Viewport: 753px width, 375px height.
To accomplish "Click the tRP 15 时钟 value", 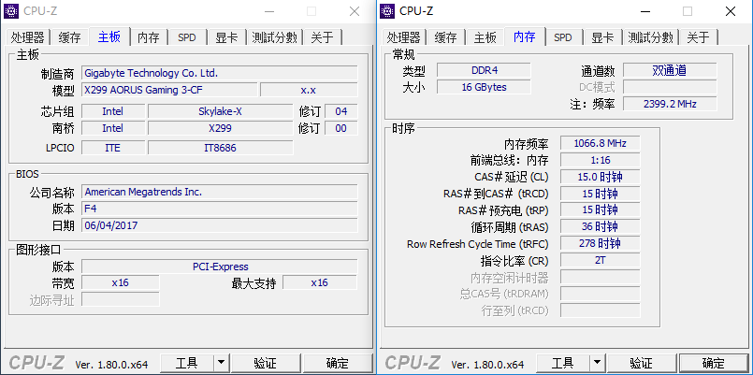I will 600,209.
